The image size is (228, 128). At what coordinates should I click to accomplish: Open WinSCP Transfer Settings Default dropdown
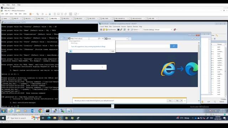[x=157, y=30]
